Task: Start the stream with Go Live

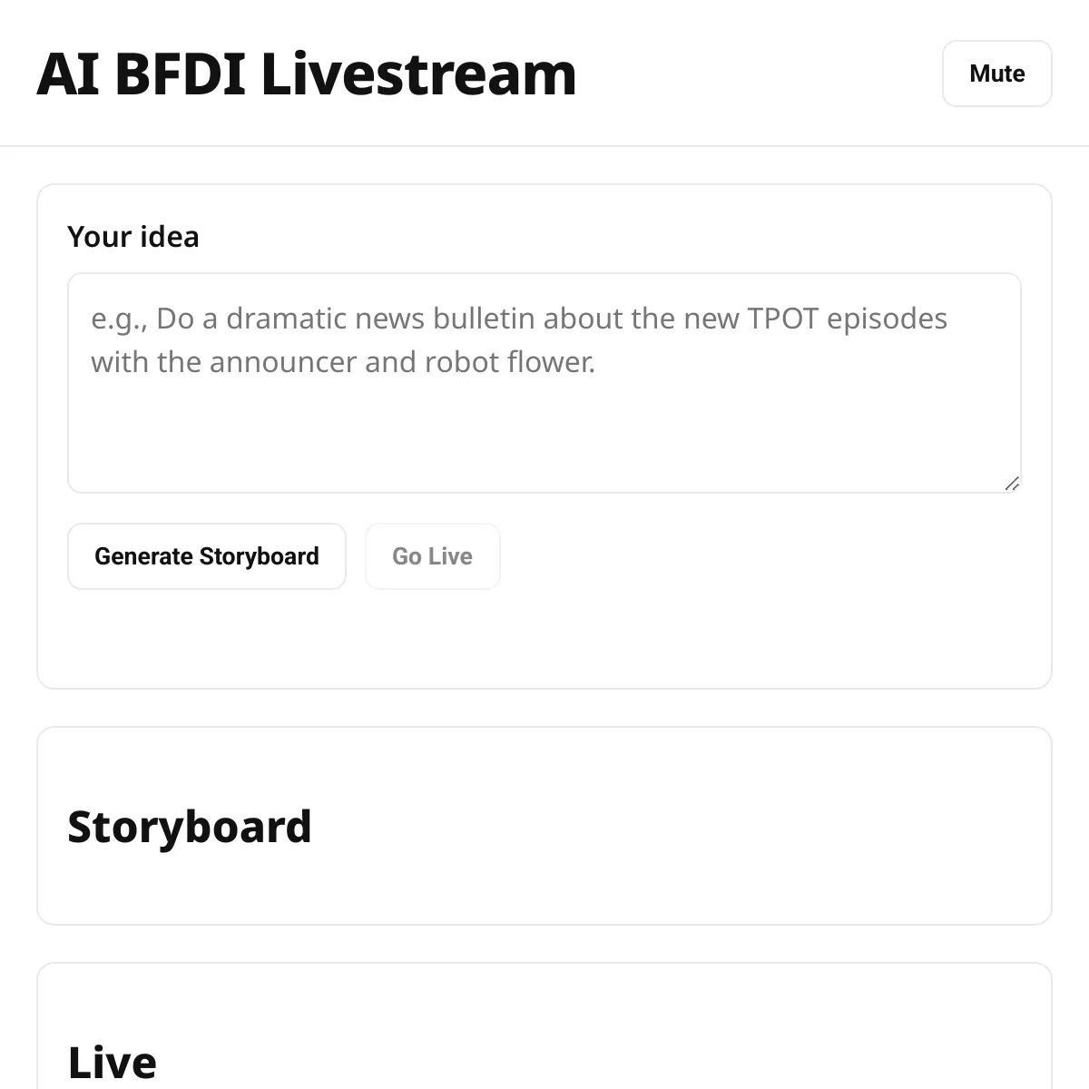Action: [x=432, y=556]
